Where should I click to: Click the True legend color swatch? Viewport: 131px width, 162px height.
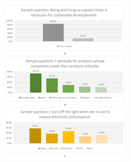[x=58, y=46]
